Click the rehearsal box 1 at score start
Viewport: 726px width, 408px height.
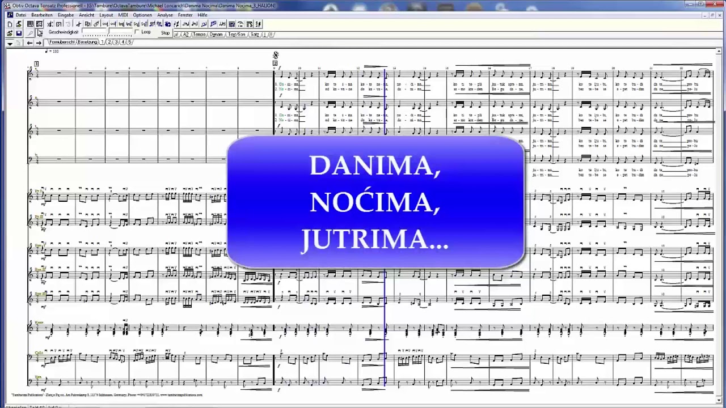[x=36, y=63]
